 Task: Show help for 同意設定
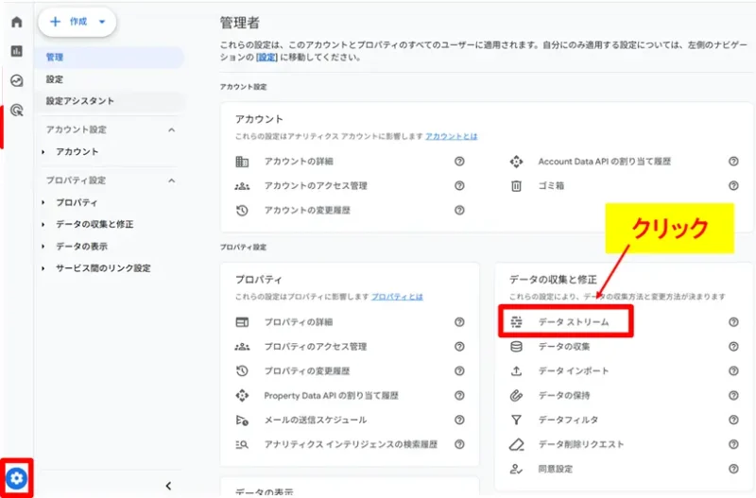pyautogui.click(x=733, y=469)
